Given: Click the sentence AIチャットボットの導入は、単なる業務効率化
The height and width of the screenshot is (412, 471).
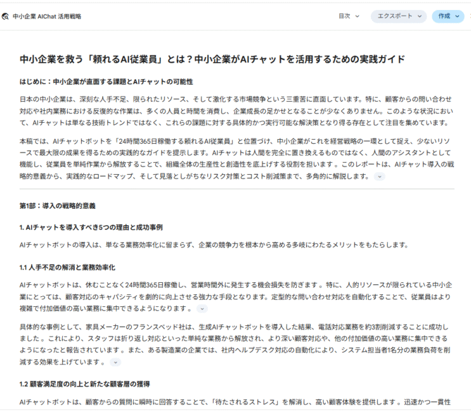Looking at the screenshot, I should [x=214, y=245].
